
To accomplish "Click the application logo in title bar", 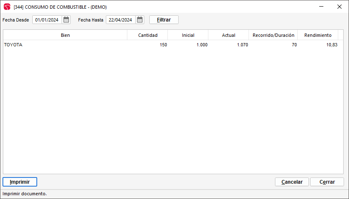I will coord(7,7).
